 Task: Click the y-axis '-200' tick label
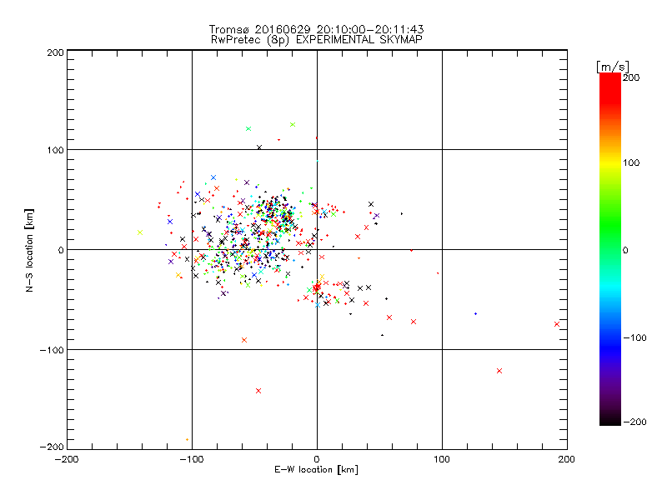(x=52, y=447)
